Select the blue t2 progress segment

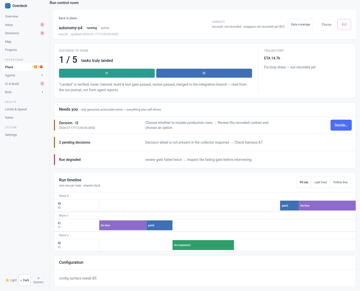pos(204,73)
